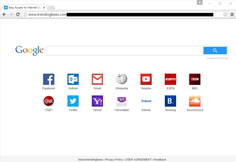Open the Feedback link
The image size is (236, 162).
160,160
